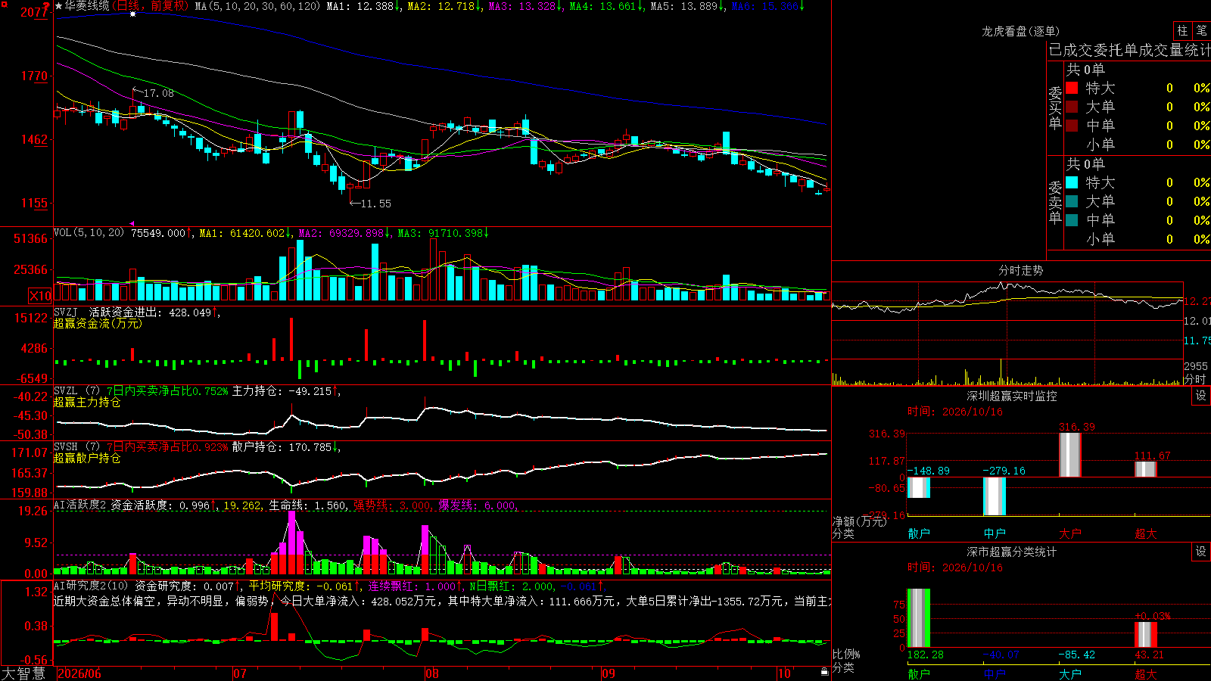Click the 分时走势 panel title

pyautogui.click(x=1020, y=270)
